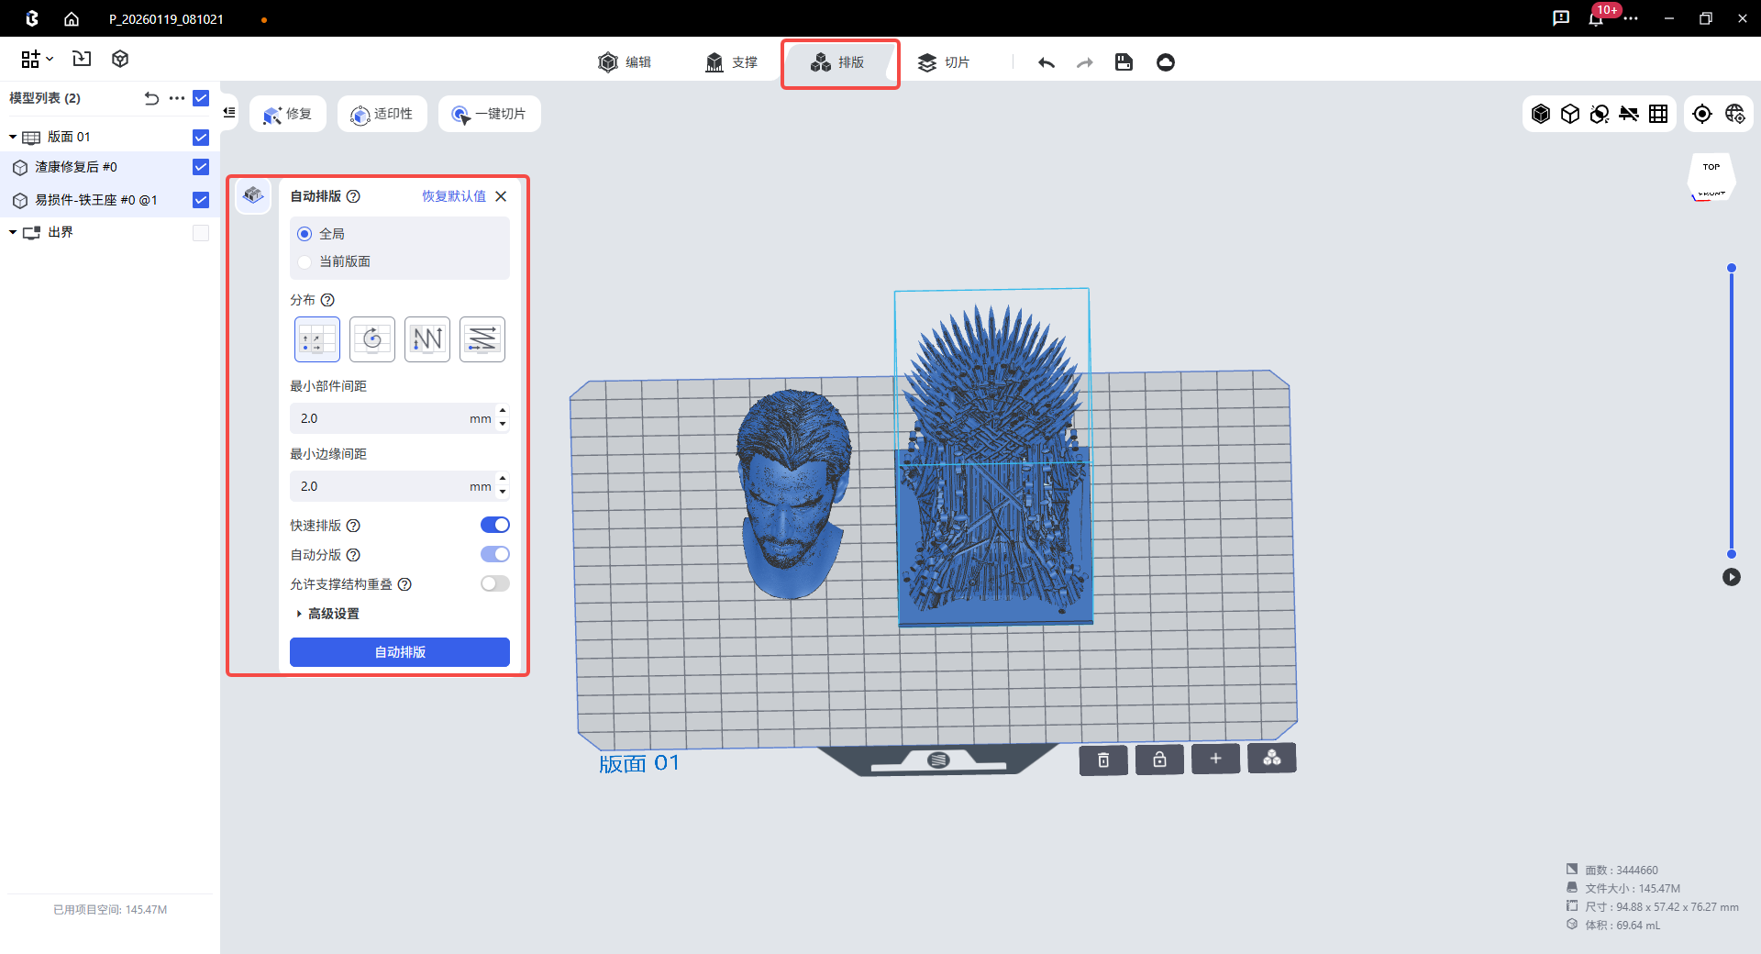The image size is (1761, 954).
Task: Click the redo arrow in top toolbar
Action: point(1085,62)
